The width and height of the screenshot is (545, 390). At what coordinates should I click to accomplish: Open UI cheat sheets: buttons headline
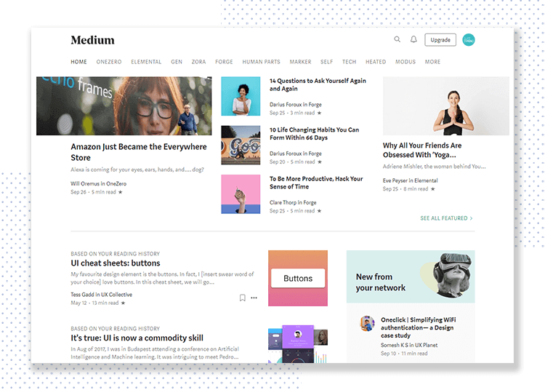[116, 263]
